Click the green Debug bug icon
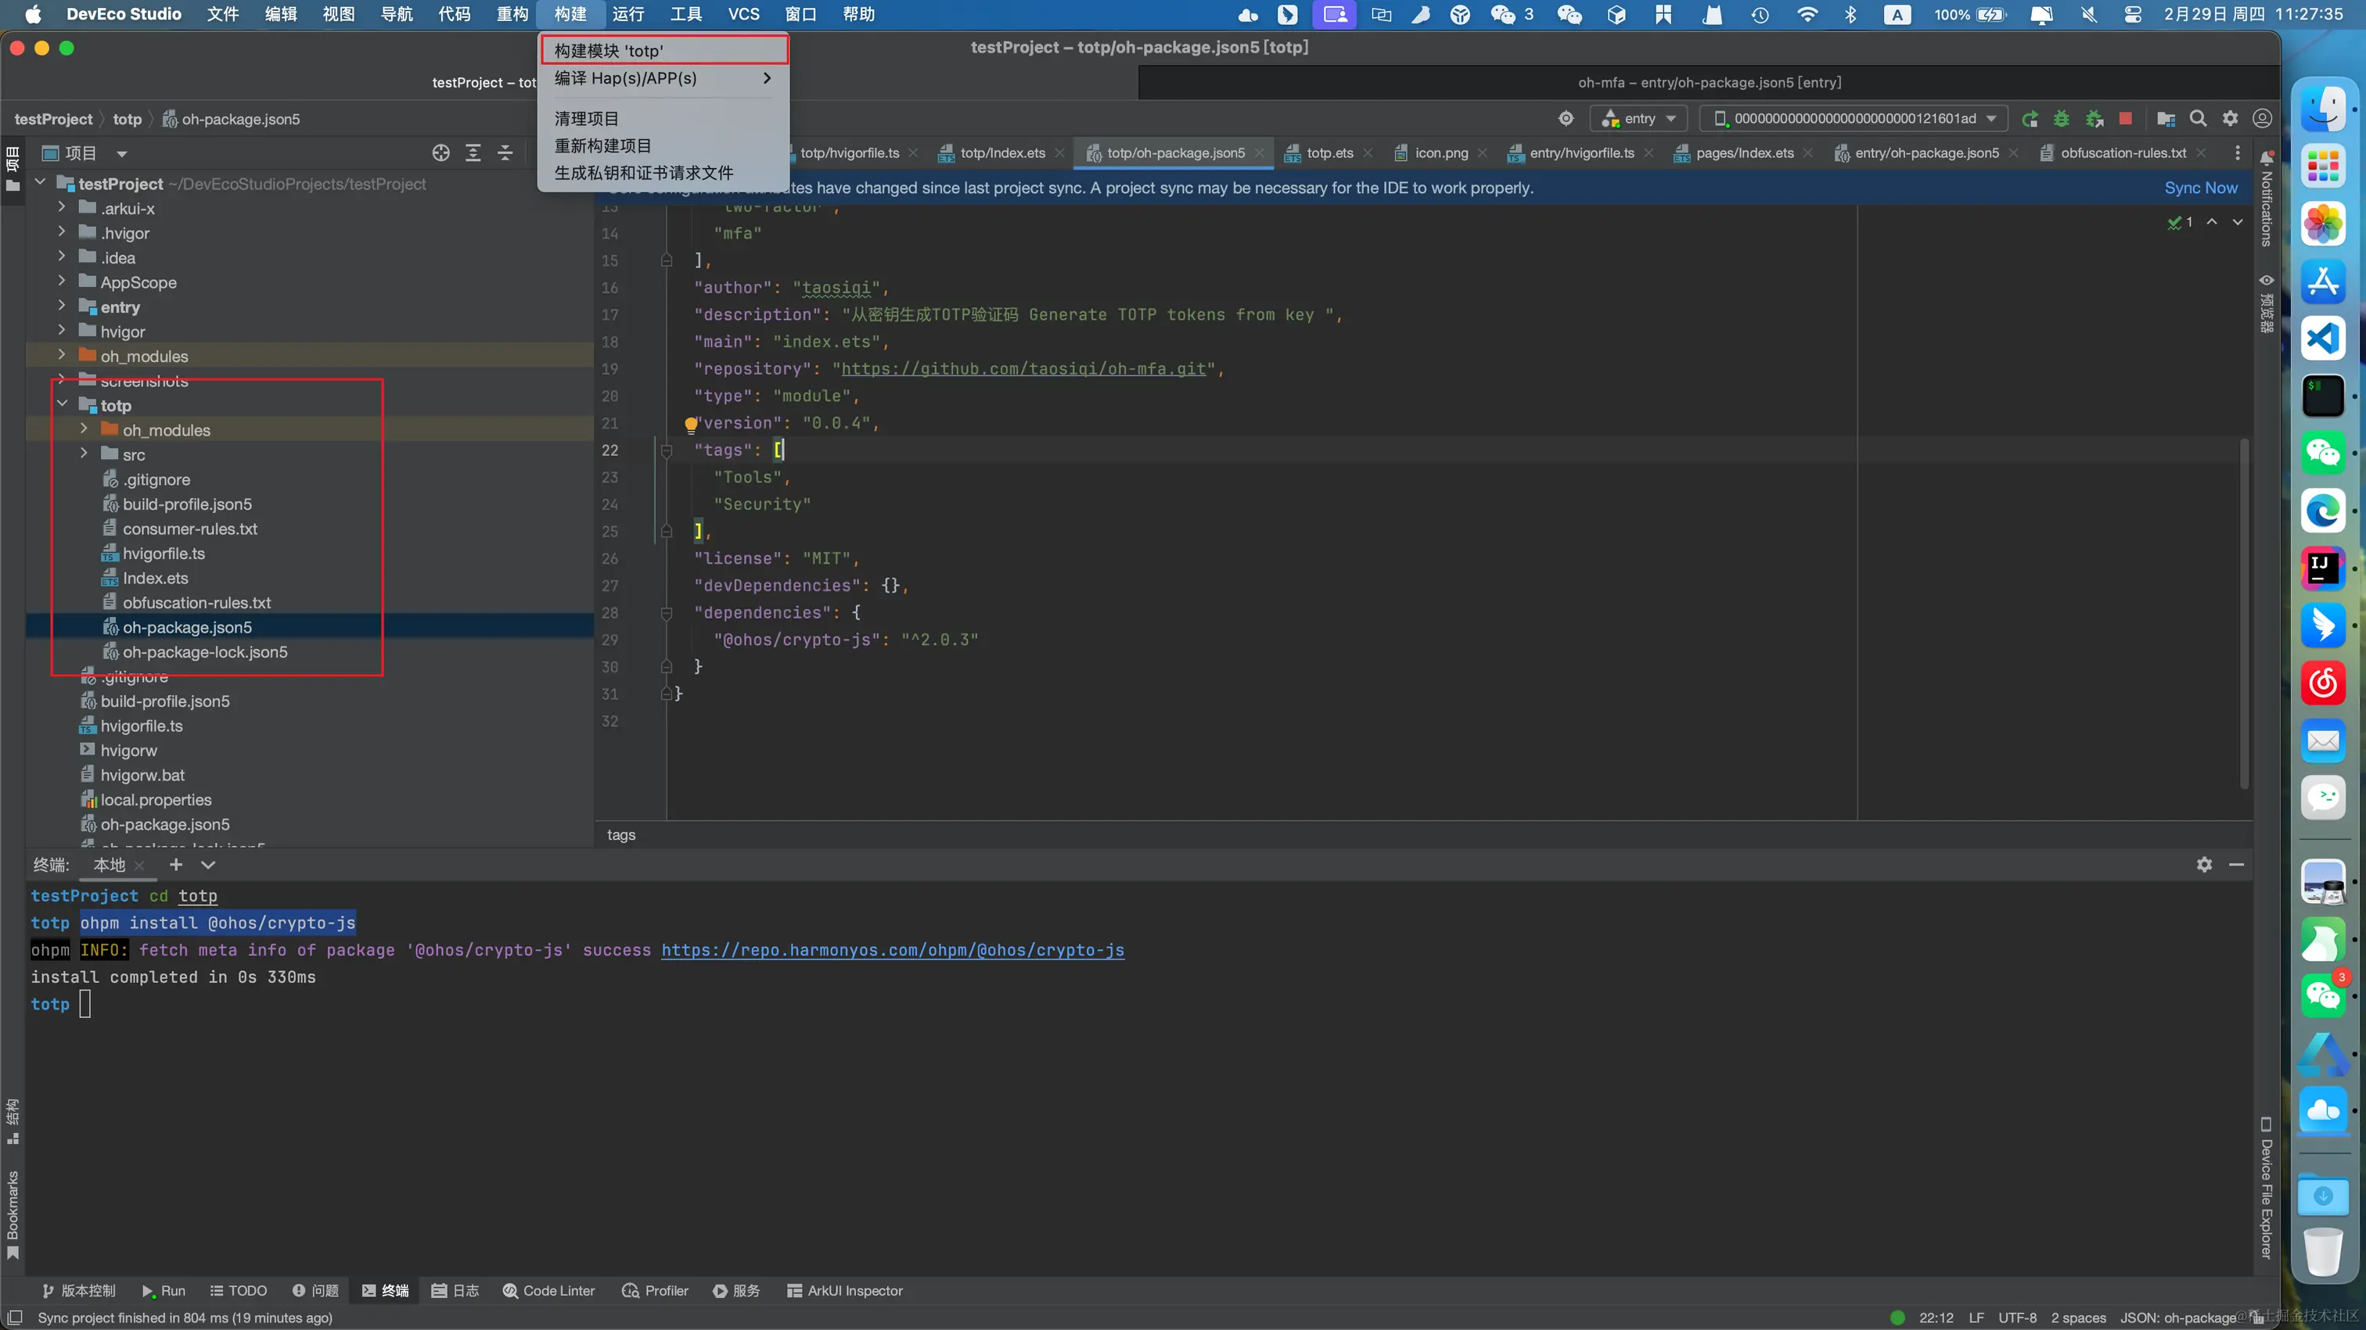 click(2062, 118)
